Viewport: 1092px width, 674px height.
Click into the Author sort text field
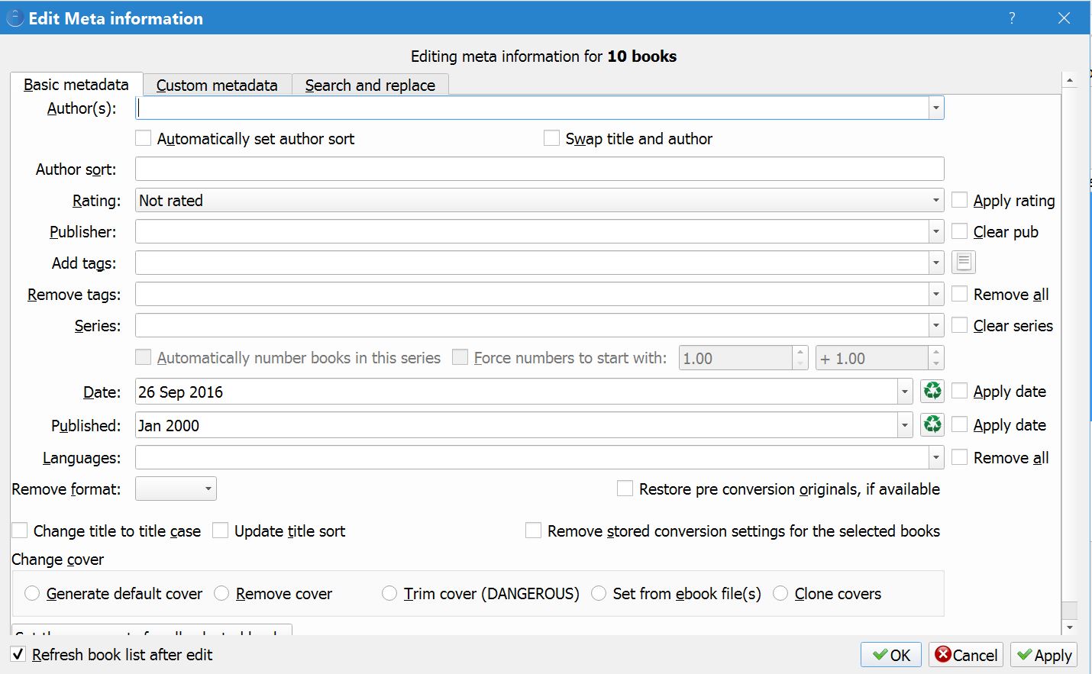coord(539,169)
